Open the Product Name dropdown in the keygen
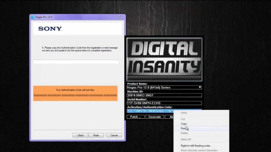Viewport: 271px width, 152px height. 164,87
